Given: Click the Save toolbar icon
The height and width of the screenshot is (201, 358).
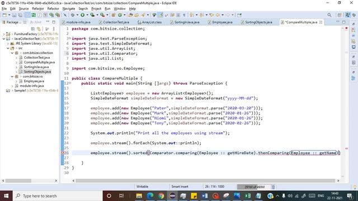Looking at the screenshot, I should [x=14, y=15].
